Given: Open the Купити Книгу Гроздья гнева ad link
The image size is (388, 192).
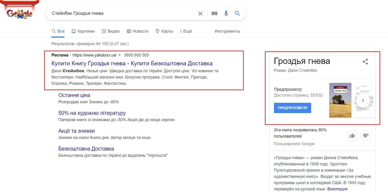Looking at the screenshot, I should pyautogui.click(x=132, y=63).
